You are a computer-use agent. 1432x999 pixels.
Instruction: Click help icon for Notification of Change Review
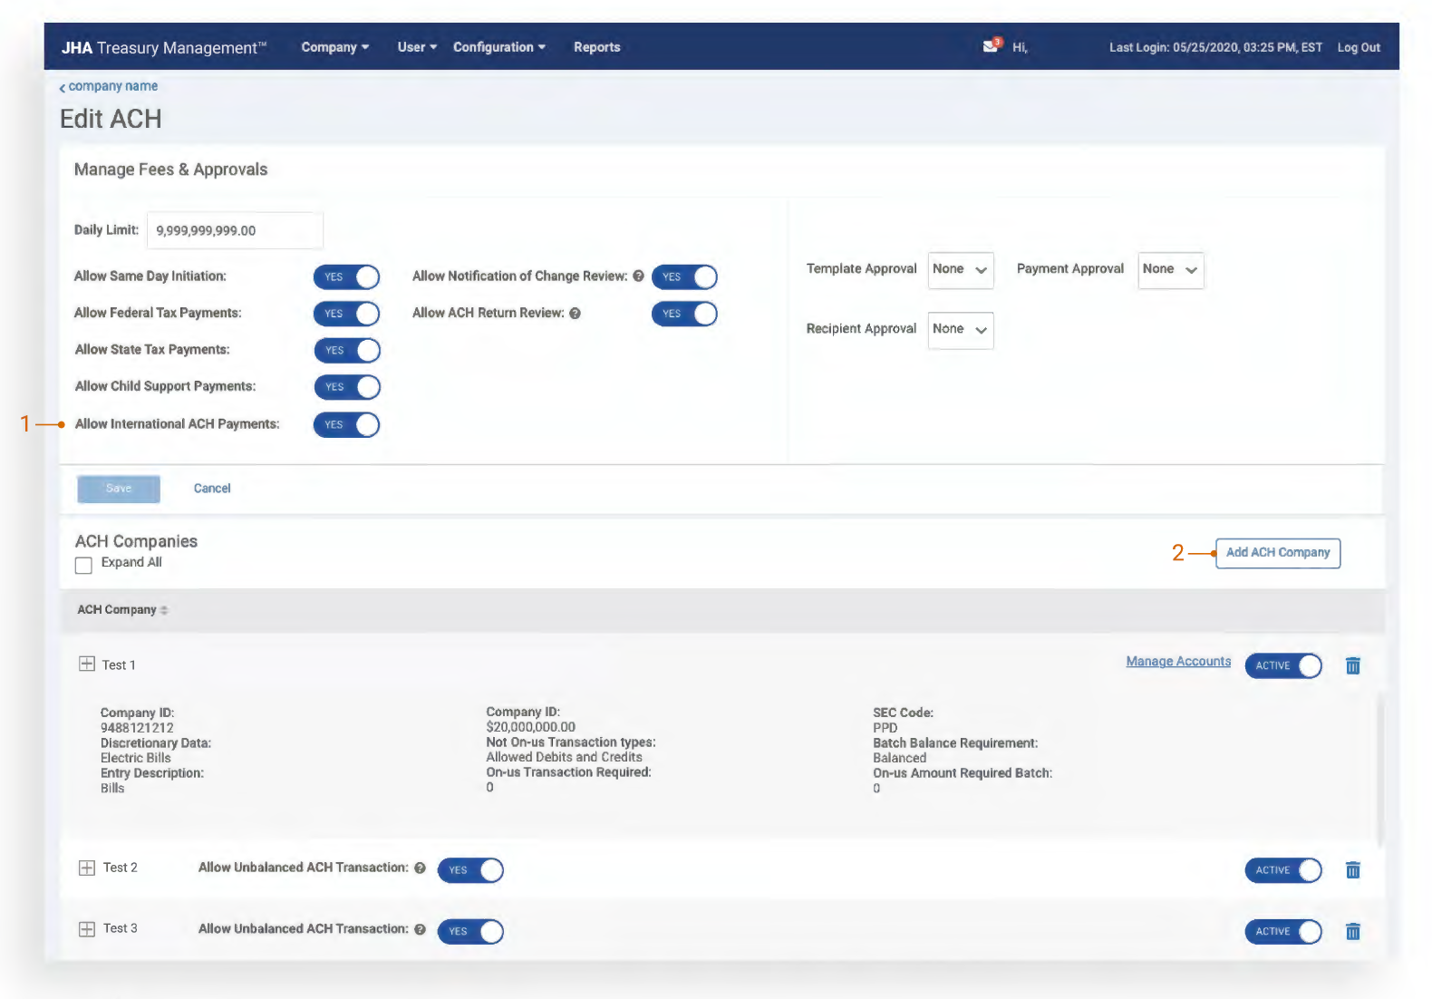[638, 276]
